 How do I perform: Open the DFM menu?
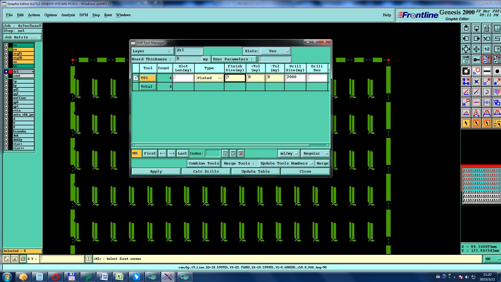click(83, 15)
